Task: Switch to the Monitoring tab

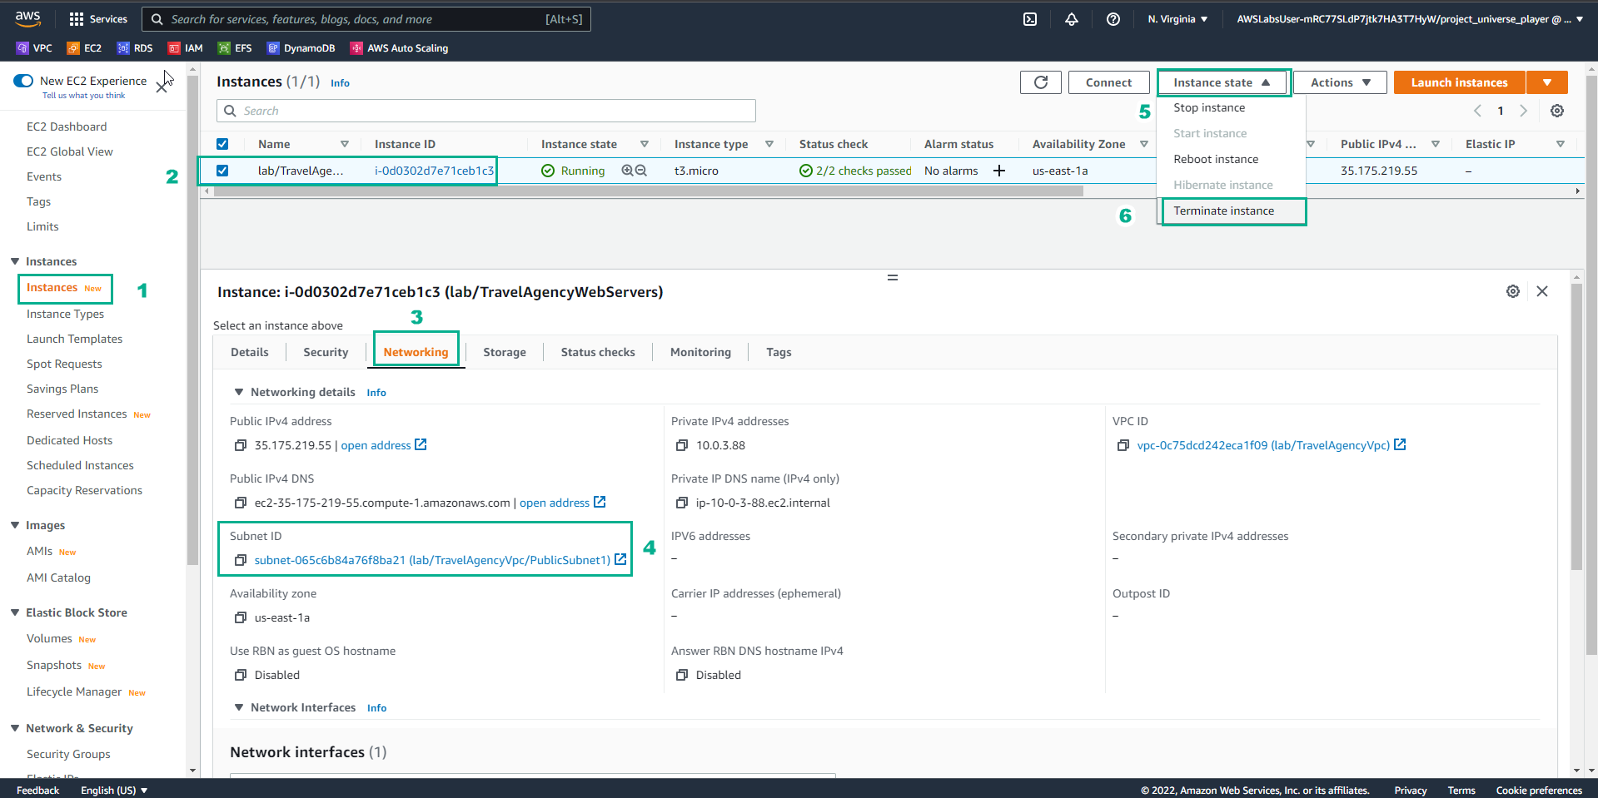Action: click(700, 352)
